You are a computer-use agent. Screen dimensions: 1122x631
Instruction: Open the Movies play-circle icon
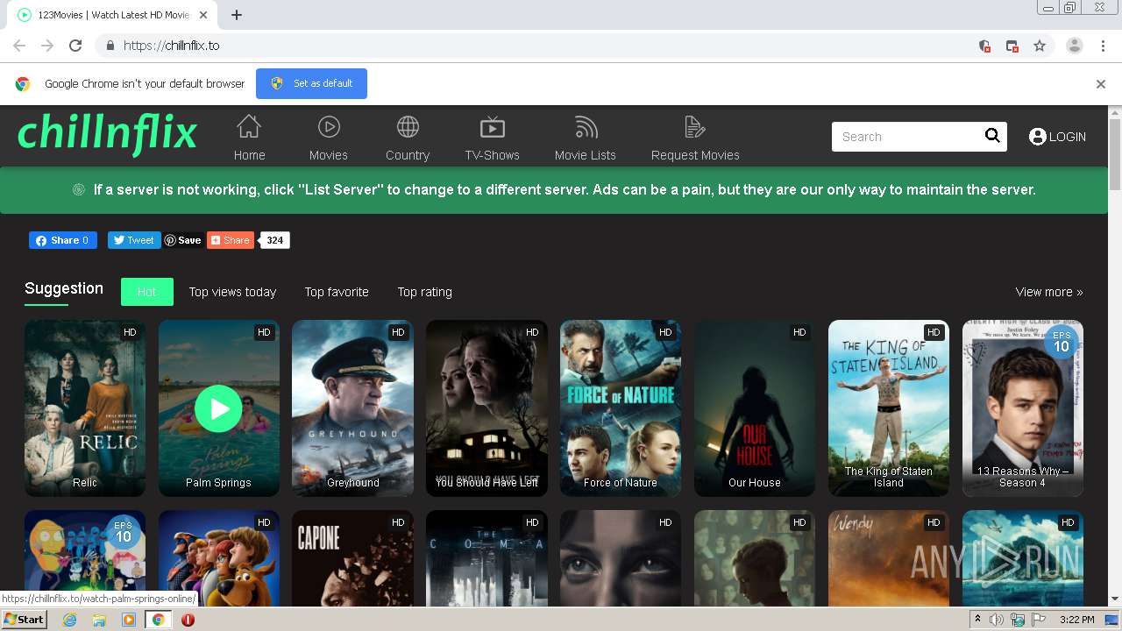329,127
